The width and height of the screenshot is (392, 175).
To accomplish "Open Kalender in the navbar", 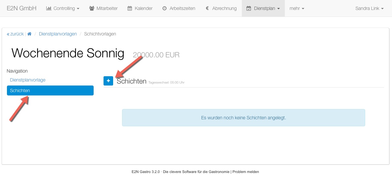I will click(x=140, y=8).
